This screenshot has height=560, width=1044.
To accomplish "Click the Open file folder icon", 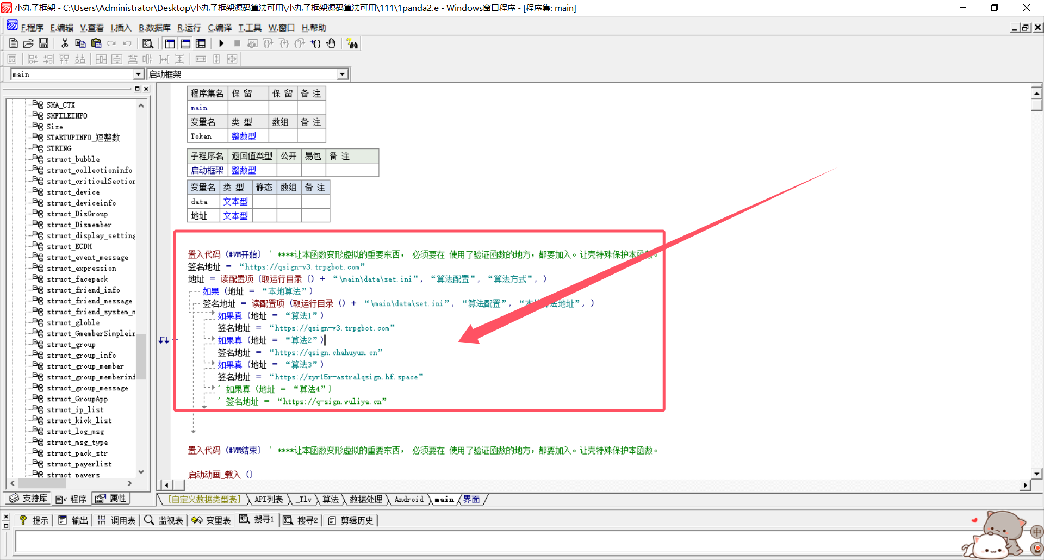I will [x=28, y=43].
